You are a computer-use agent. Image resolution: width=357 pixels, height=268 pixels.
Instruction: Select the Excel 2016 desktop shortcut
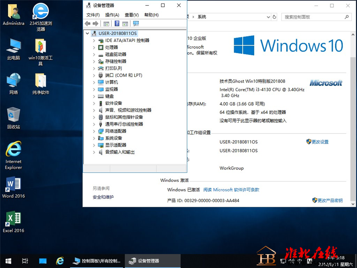point(13,222)
